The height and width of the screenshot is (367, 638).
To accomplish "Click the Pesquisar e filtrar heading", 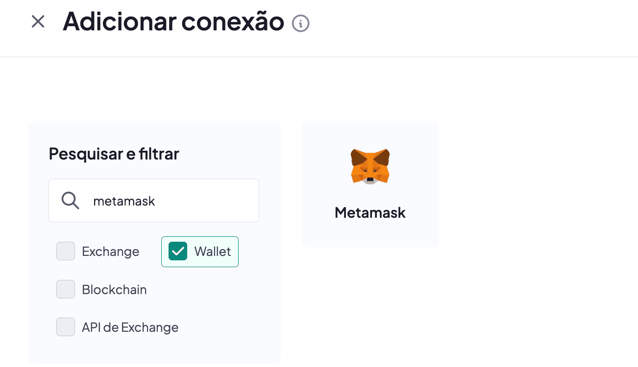I will (114, 154).
